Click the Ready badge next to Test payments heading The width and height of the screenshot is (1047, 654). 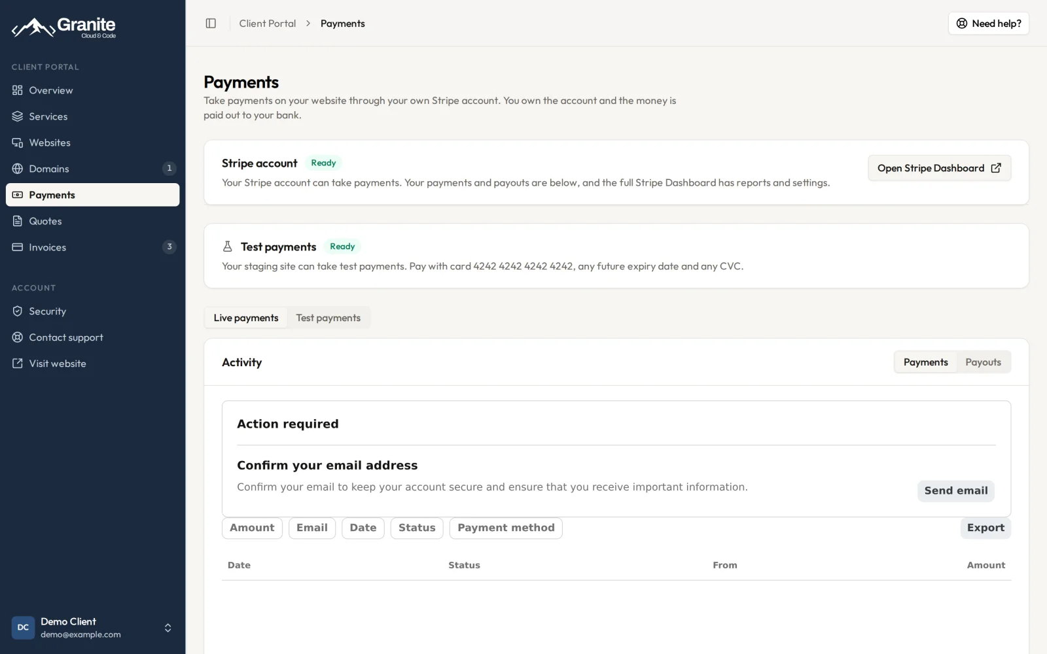[342, 247]
